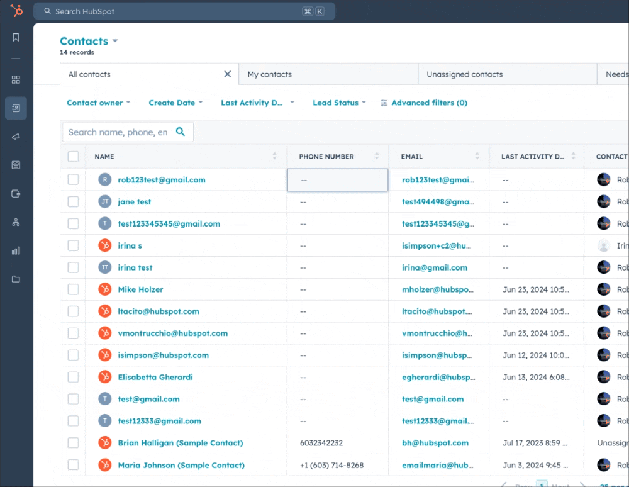
Task: Sort by the Phone Number column arrows
Action: 377,156
